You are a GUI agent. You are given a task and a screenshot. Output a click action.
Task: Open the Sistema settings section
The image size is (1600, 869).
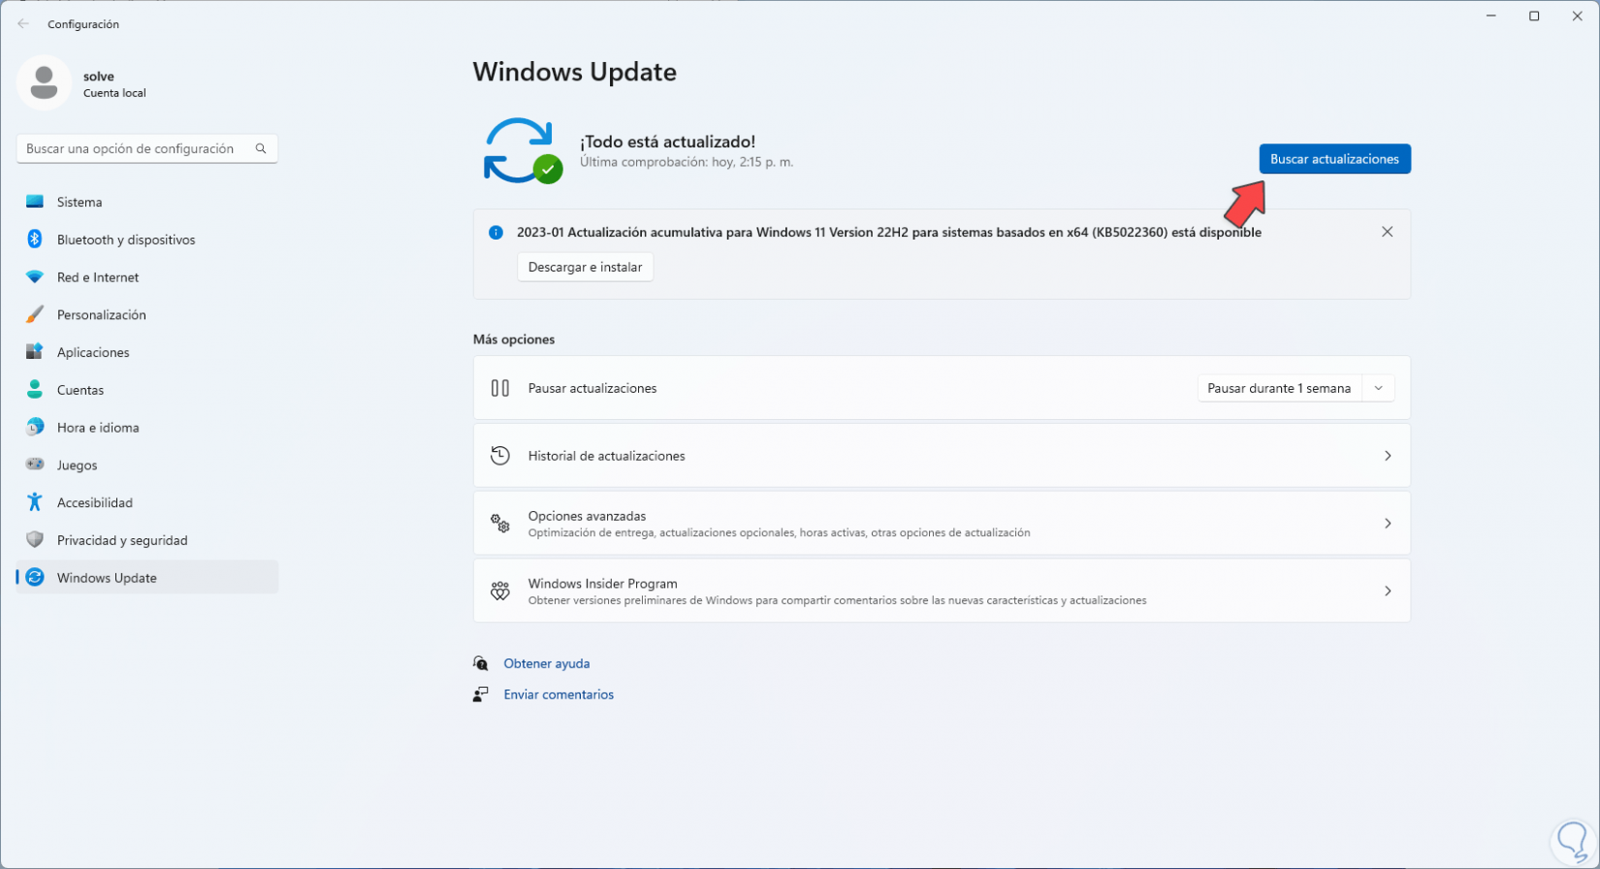point(147,202)
